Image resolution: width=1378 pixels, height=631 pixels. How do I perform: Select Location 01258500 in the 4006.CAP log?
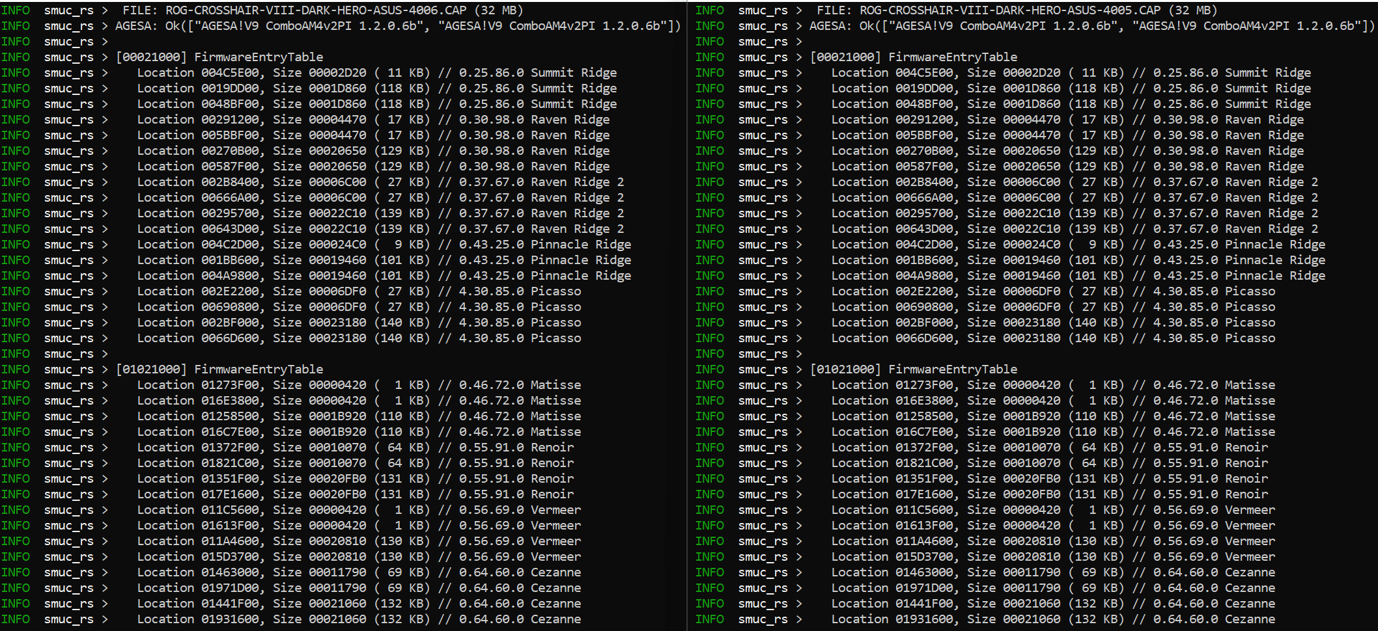point(198,416)
